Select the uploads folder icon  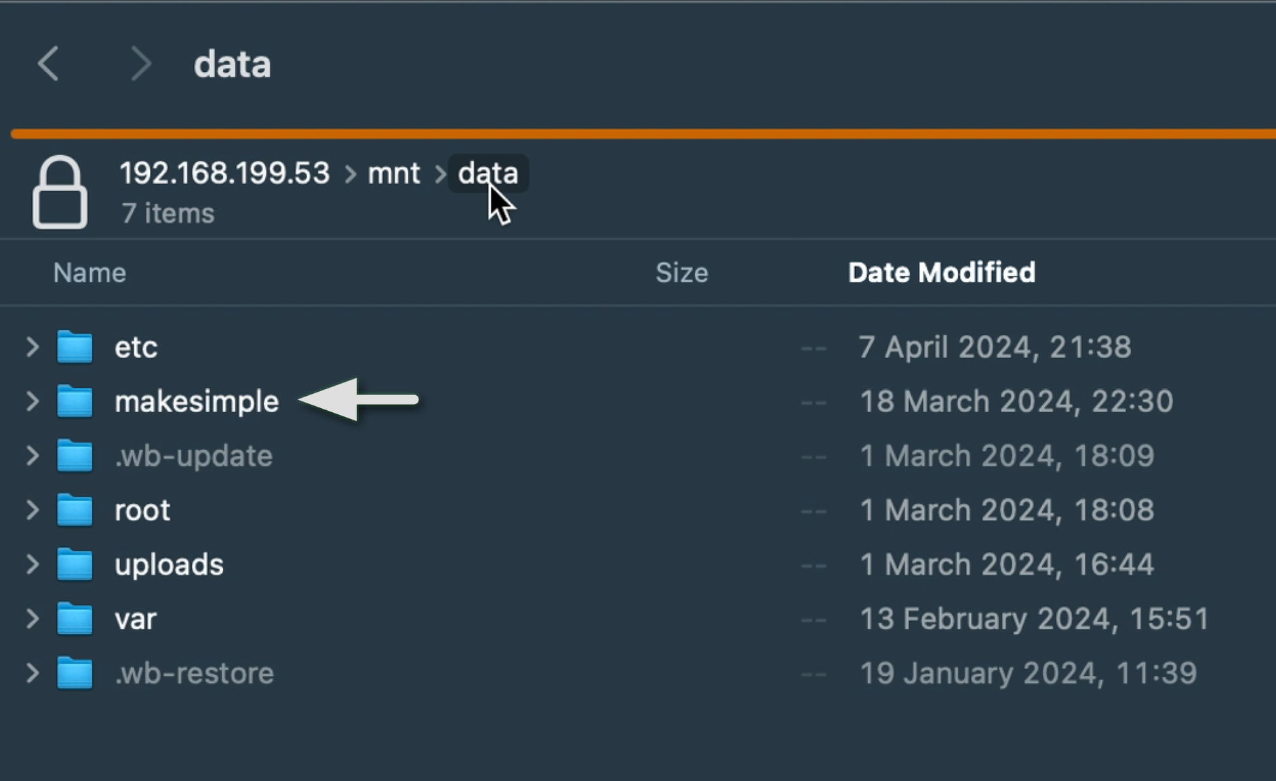click(75, 564)
